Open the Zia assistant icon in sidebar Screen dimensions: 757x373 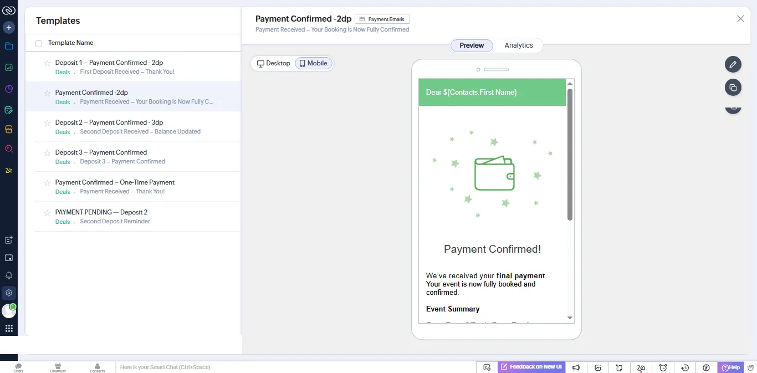click(9, 170)
